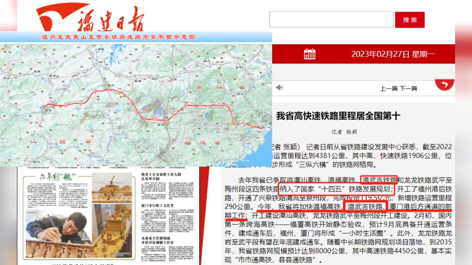Click the 福建日报 logo
The image size is (472, 265).
coord(90,18)
